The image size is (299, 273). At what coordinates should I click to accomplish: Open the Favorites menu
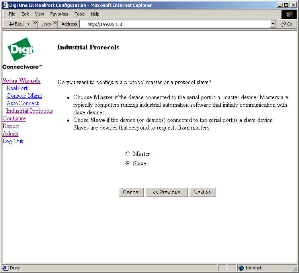pos(59,14)
